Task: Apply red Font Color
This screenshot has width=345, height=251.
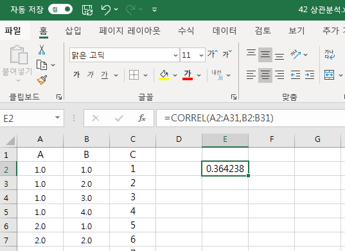Action: [x=188, y=75]
